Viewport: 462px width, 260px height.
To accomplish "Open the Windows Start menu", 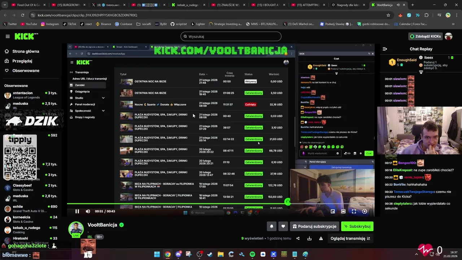I will tap(157, 254).
